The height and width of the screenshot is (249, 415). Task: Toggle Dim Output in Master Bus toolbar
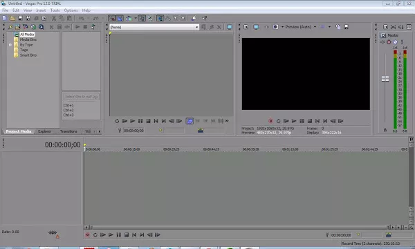pyautogui.click(x=401, y=27)
